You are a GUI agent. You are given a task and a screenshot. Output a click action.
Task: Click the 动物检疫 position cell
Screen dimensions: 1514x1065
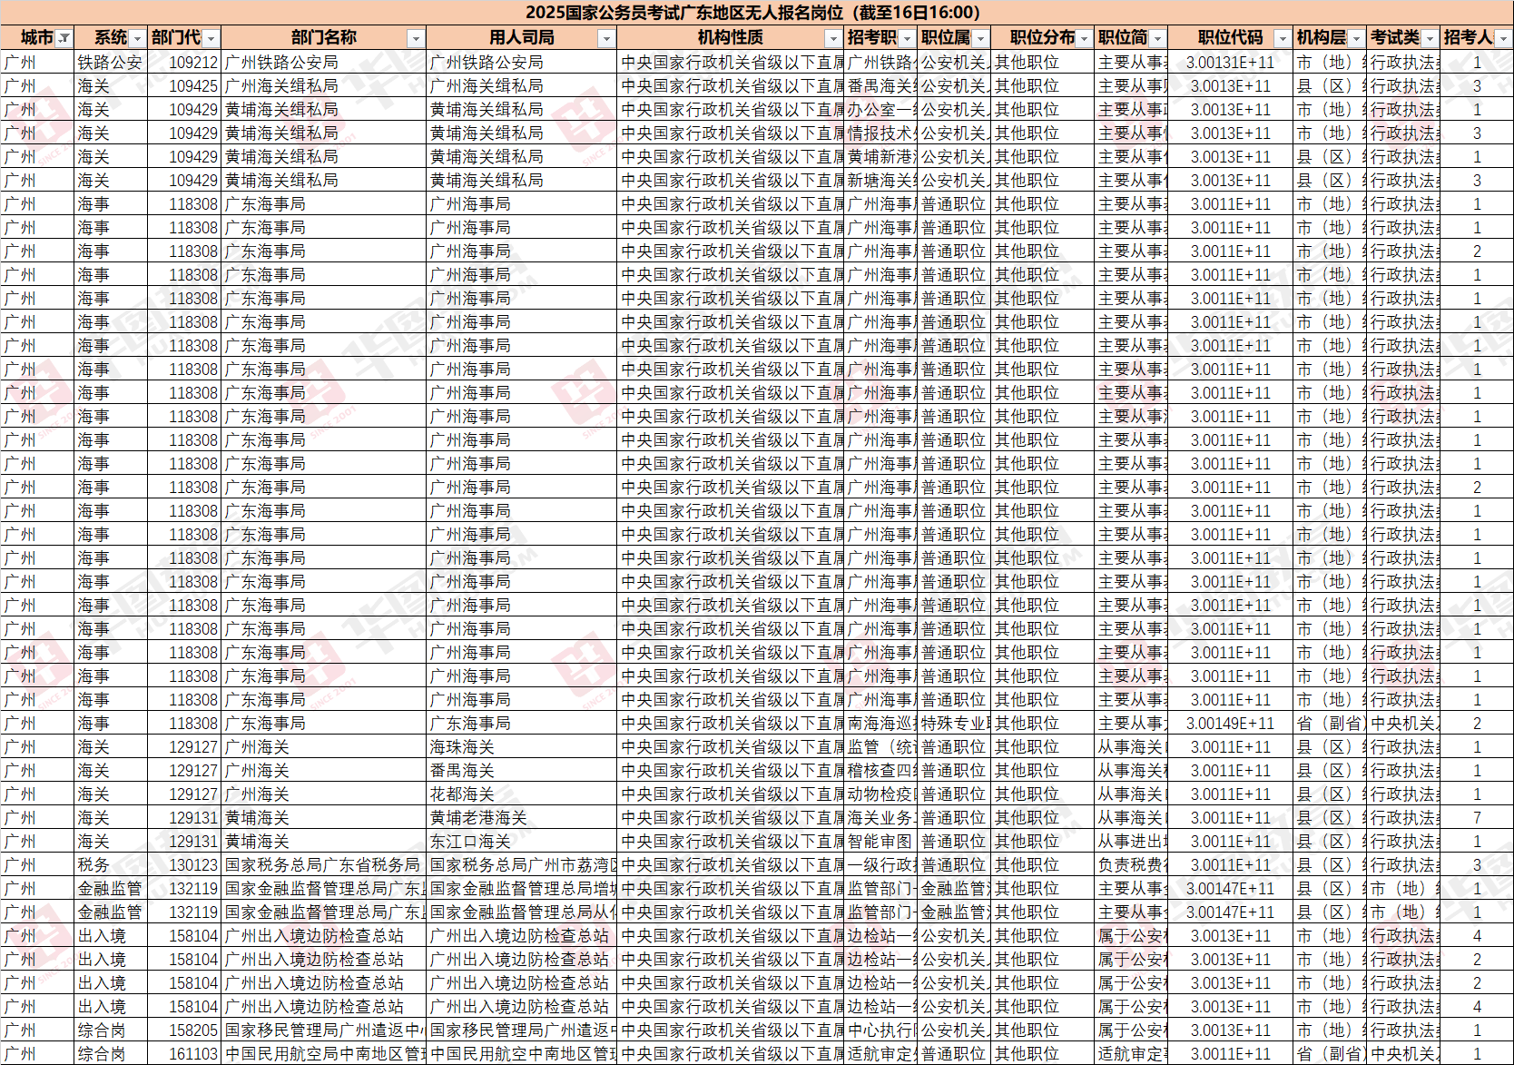(x=881, y=794)
